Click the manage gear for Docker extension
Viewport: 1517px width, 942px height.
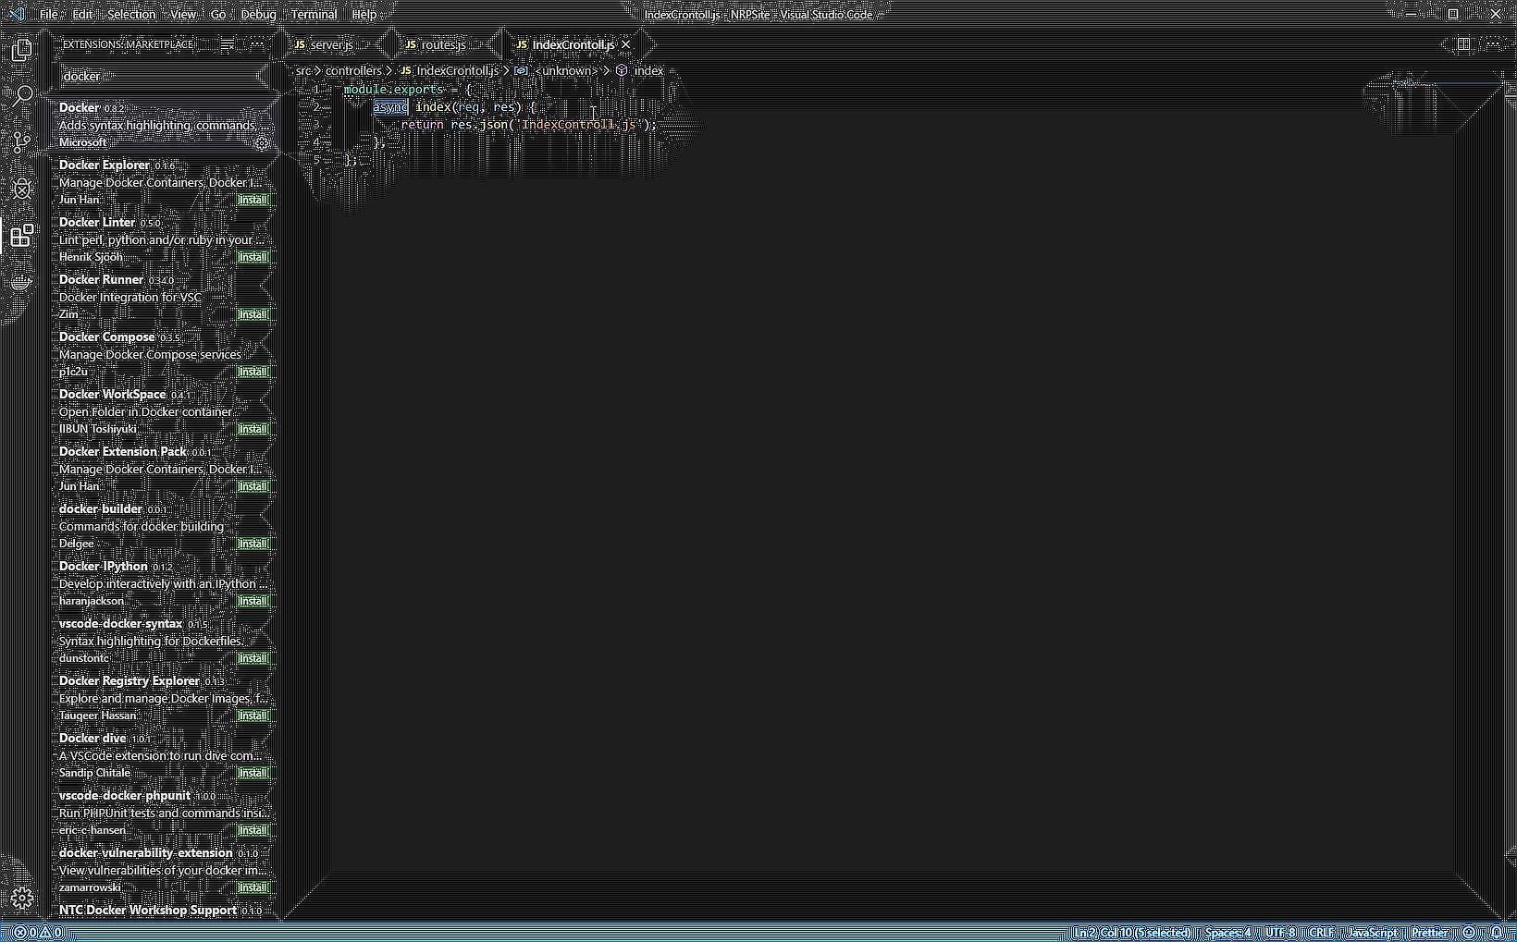[x=262, y=143]
